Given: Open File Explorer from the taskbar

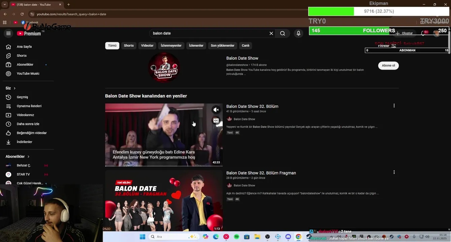Looking at the screenshot, I should click(257, 237).
